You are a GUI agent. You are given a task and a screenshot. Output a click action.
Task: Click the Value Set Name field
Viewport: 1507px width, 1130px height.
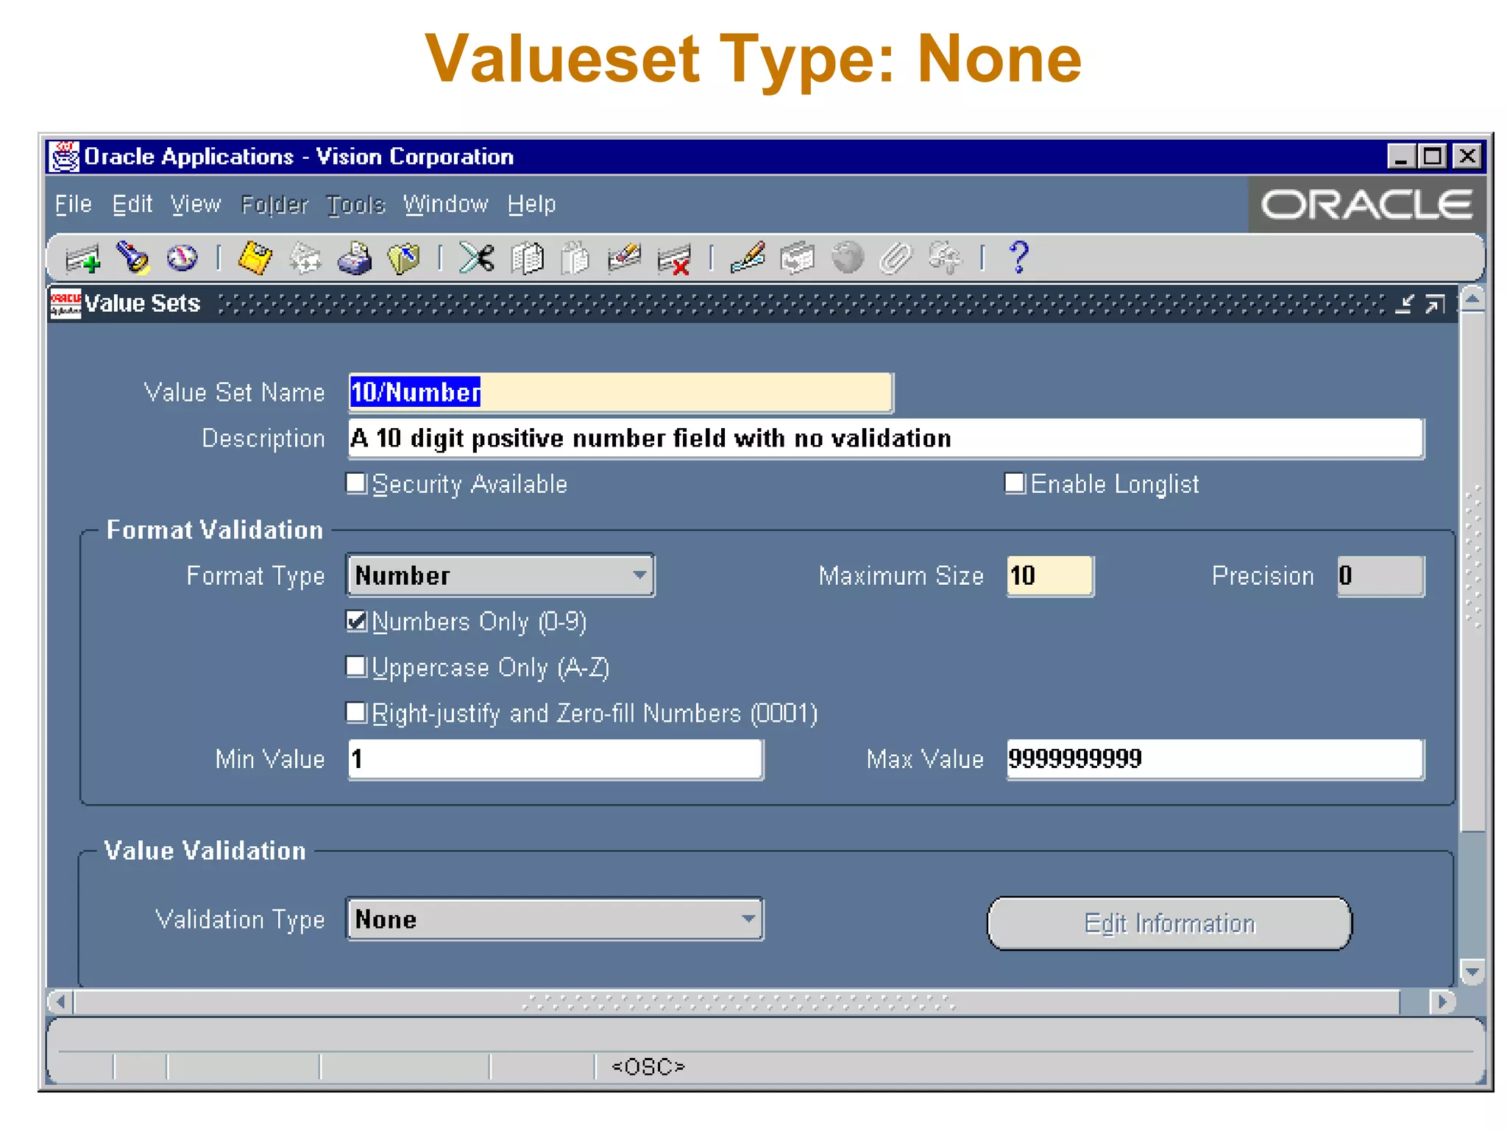pos(620,392)
